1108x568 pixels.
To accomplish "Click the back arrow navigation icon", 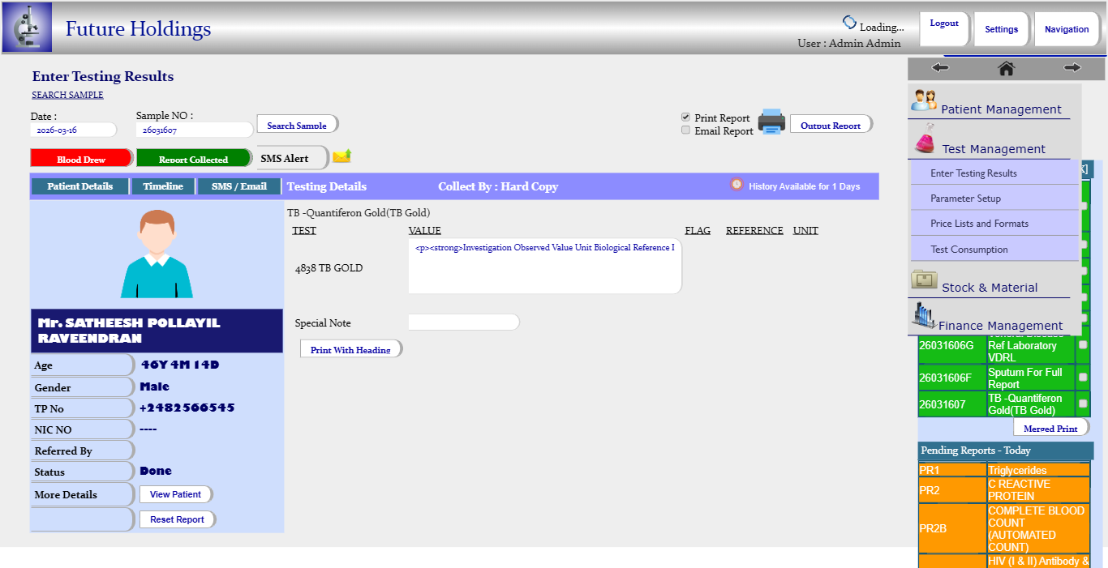I will (940, 69).
